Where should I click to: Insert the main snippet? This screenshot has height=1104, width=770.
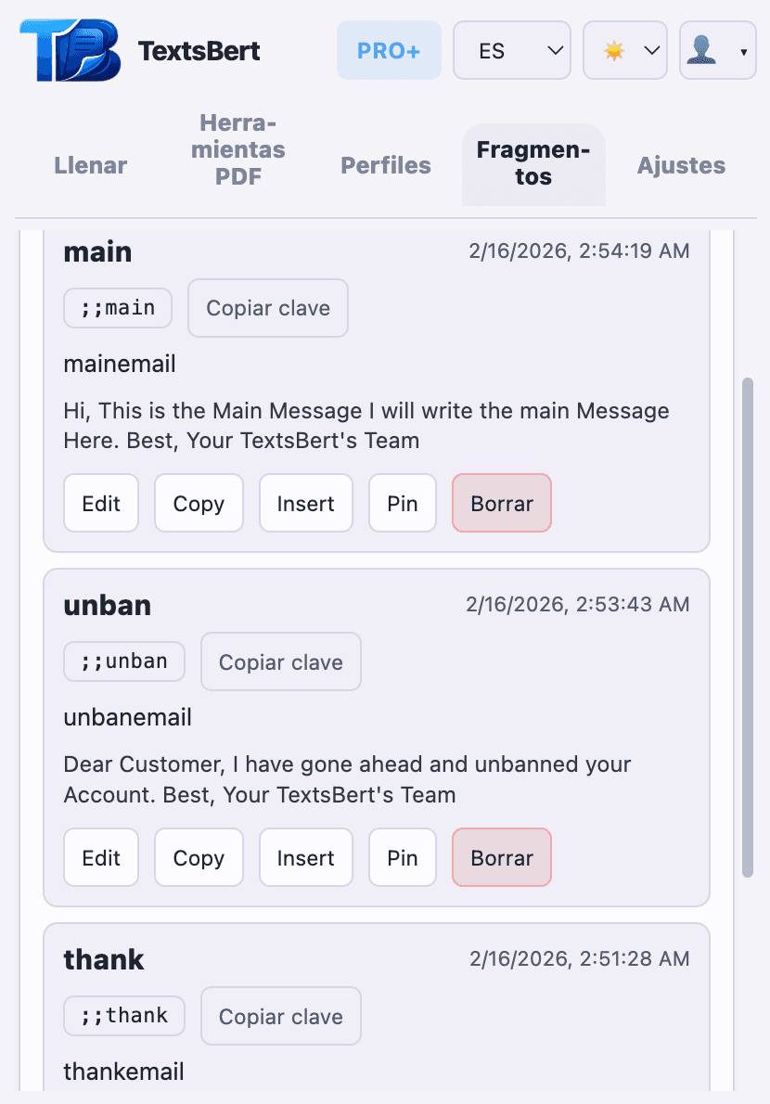point(305,503)
